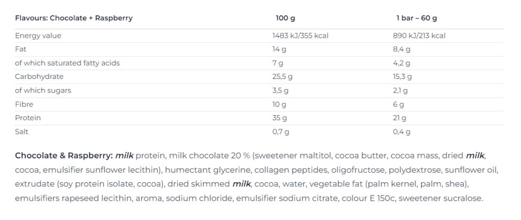Select the "Energy value" row label

[x=38, y=36]
